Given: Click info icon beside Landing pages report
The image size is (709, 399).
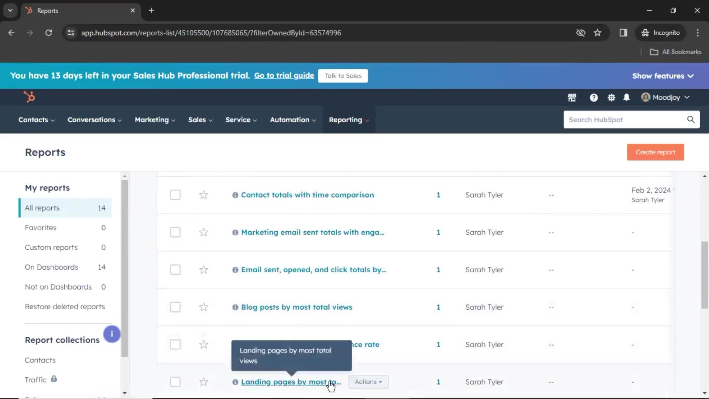Looking at the screenshot, I should [x=235, y=382].
